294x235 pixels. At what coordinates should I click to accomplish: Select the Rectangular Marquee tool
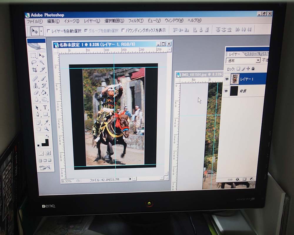pyautogui.click(x=34, y=55)
